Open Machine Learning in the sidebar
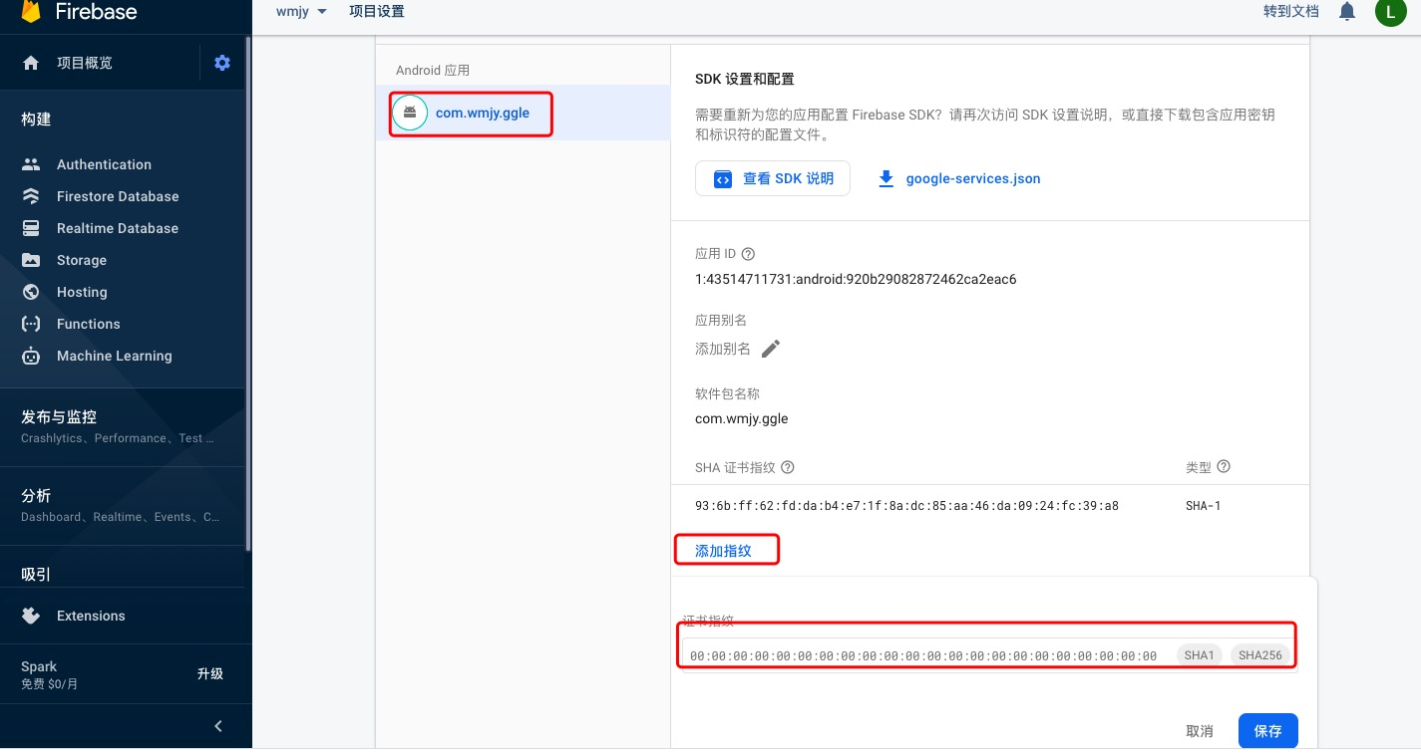1421x755 pixels. click(x=115, y=356)
